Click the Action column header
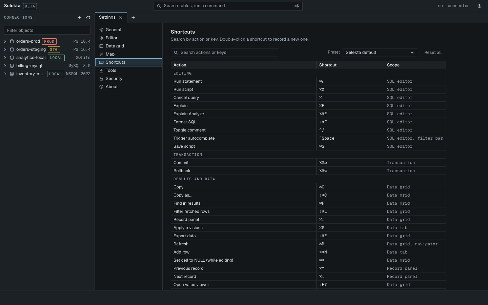Image resolution: width=488 pixels, height=305 pixels. (244, 65)
